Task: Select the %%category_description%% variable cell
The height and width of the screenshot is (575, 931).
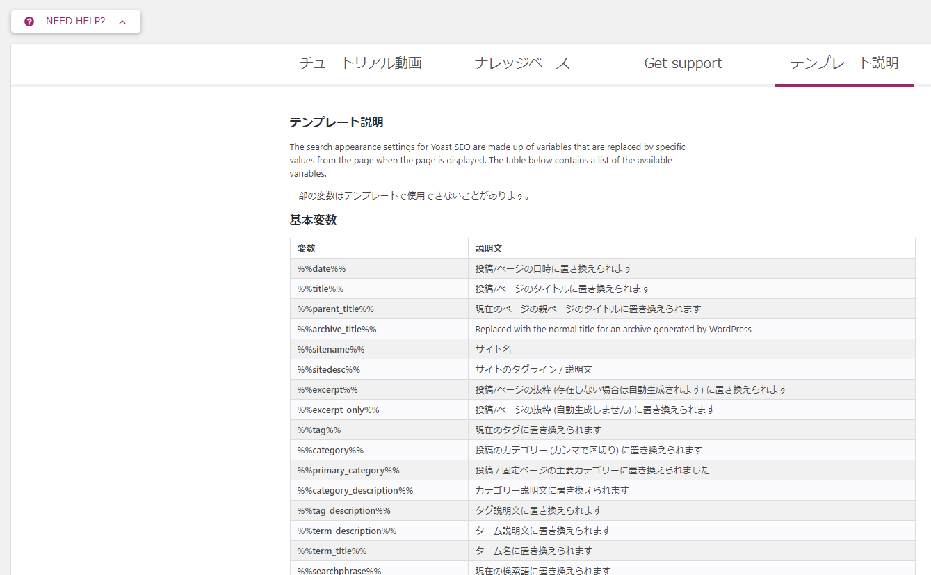Action: 379,490
